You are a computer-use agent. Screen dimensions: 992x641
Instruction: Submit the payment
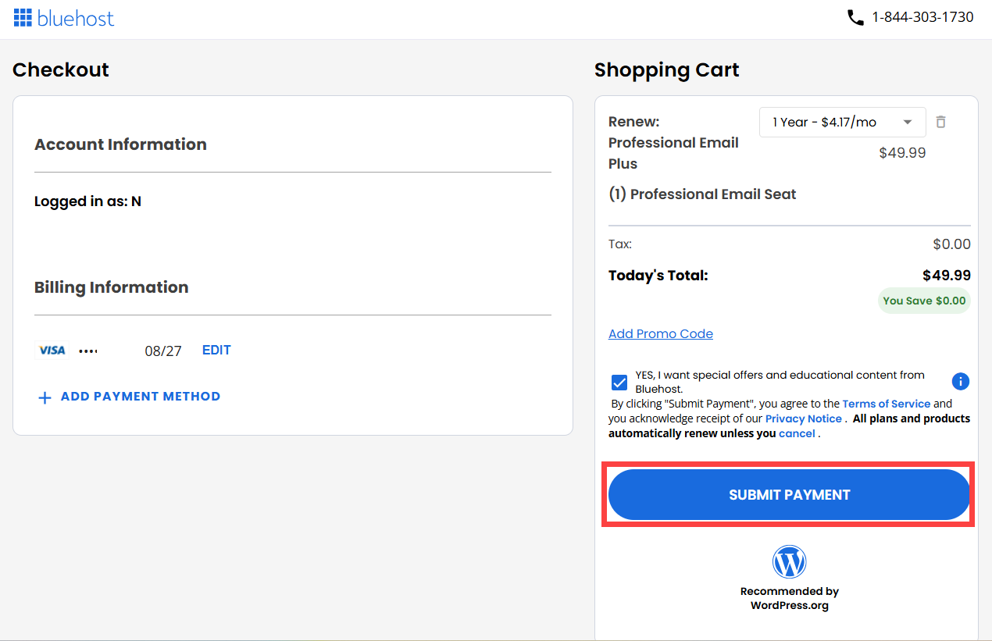tap(789, 495)
